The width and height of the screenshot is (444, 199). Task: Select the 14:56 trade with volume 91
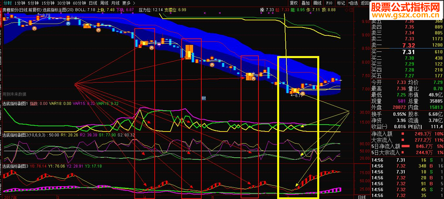tap(407, 184)
